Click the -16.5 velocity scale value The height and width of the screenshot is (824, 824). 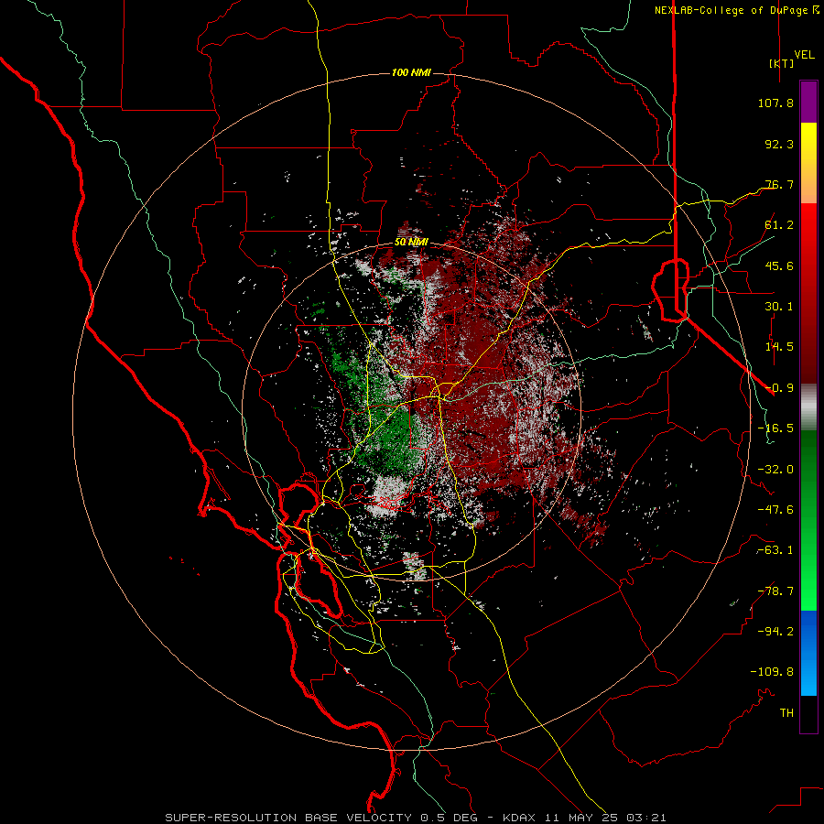point(775,428)
